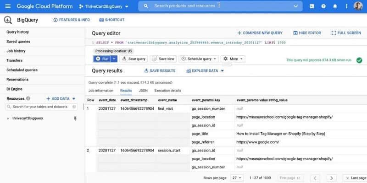Screen dimensions: 367x183
Task: Switch to FULL SCREEN
Action: point(346,33)
